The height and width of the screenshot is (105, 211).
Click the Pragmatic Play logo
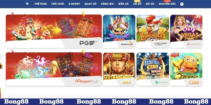(127, 44)
